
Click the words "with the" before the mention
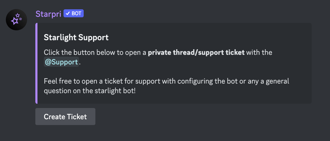pos(259,52)
